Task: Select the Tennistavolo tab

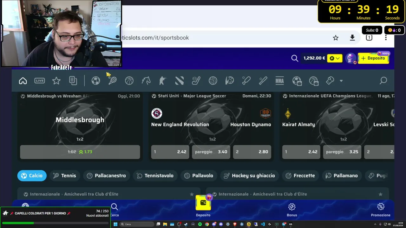Action: click(x=155, y=175)
